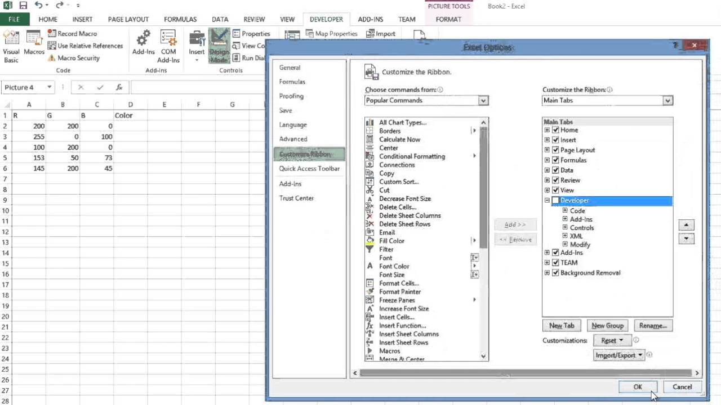
Task: Open the Trust Center category
Action: click(296, 198)
